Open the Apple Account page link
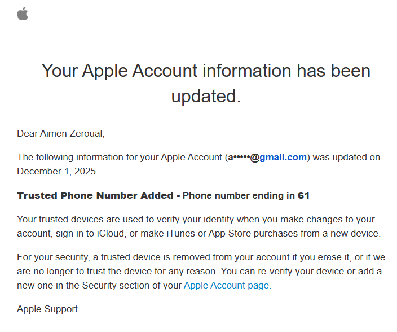Image resolution: width=397 pixels, height=332 pixels. pyautogui.click(x=227, y=285)
